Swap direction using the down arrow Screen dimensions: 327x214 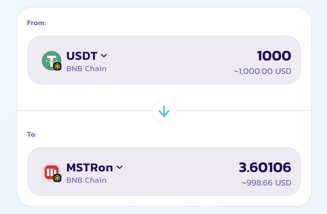click(164, 112)
